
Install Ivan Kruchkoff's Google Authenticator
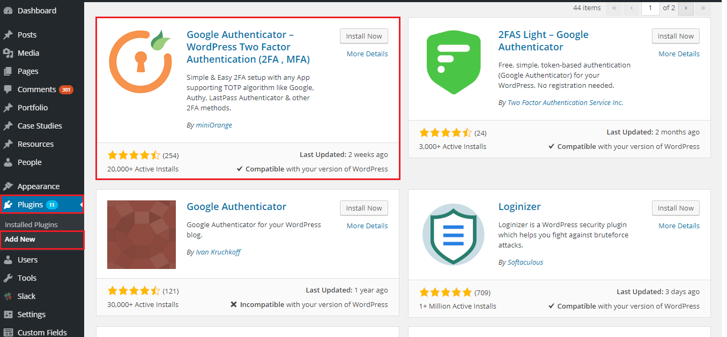pyautogui.click(x=364, y=208)
